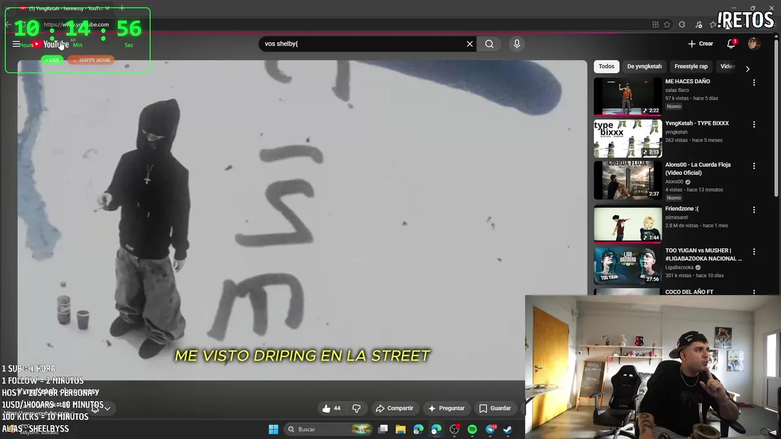Open OBS Studio from the taskbar

click(454, 429)
